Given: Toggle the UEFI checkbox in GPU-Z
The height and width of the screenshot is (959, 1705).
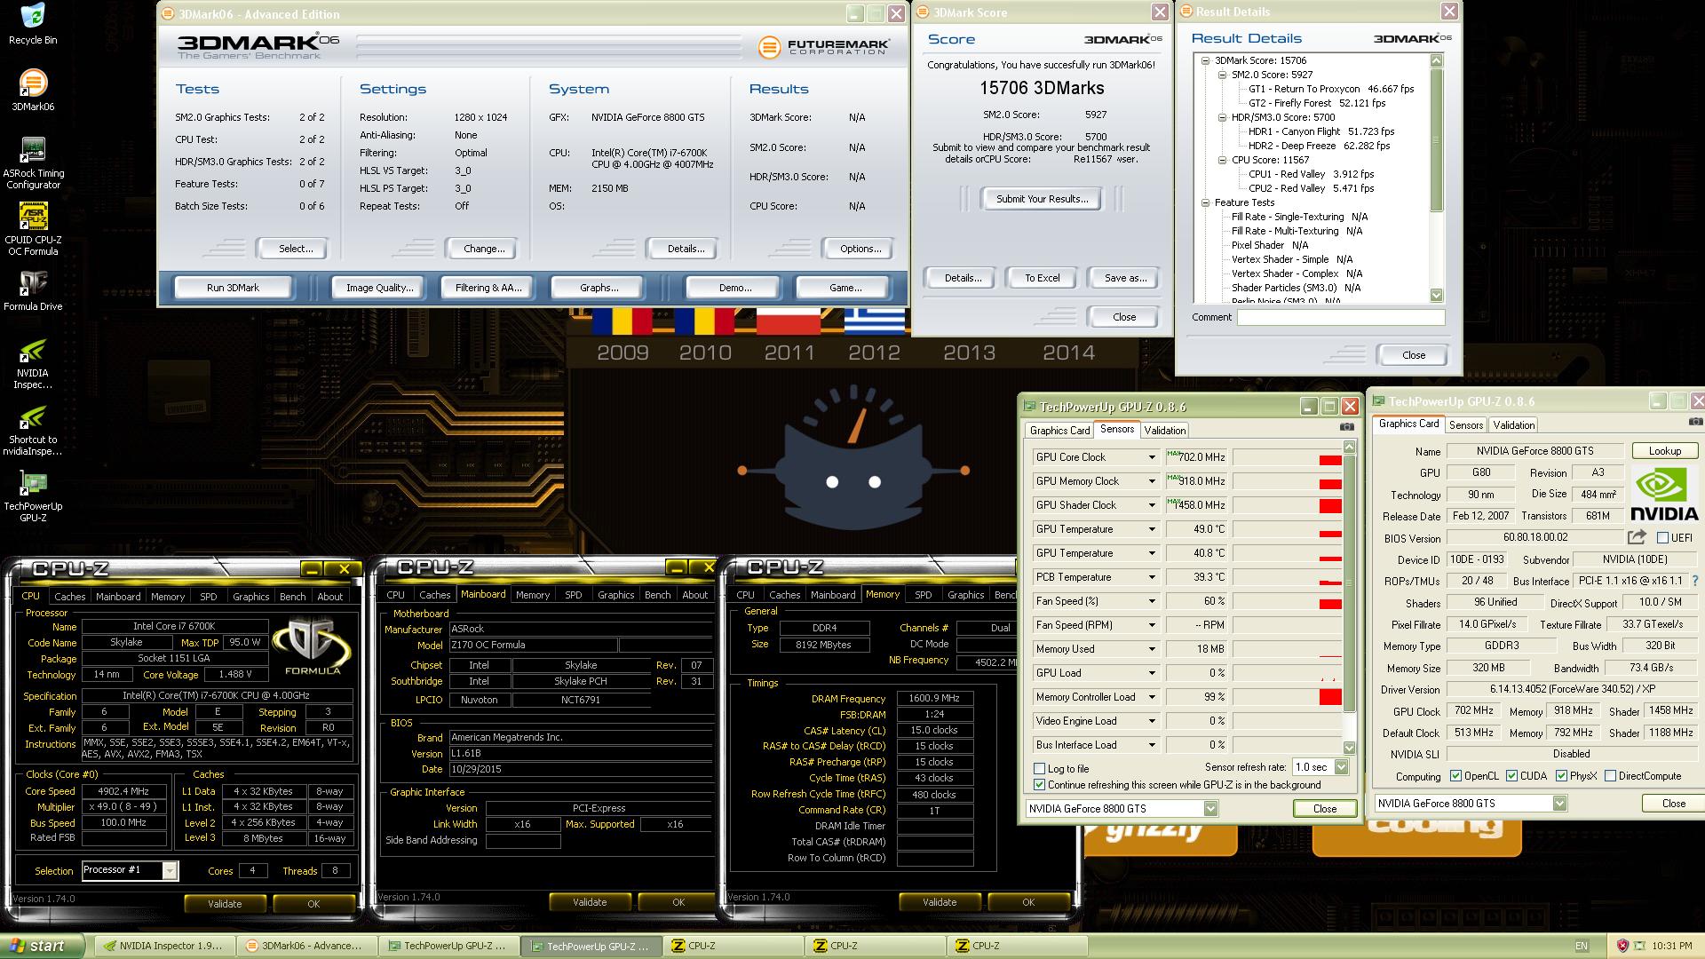Looking at the screenshot, I should 1662,537.
